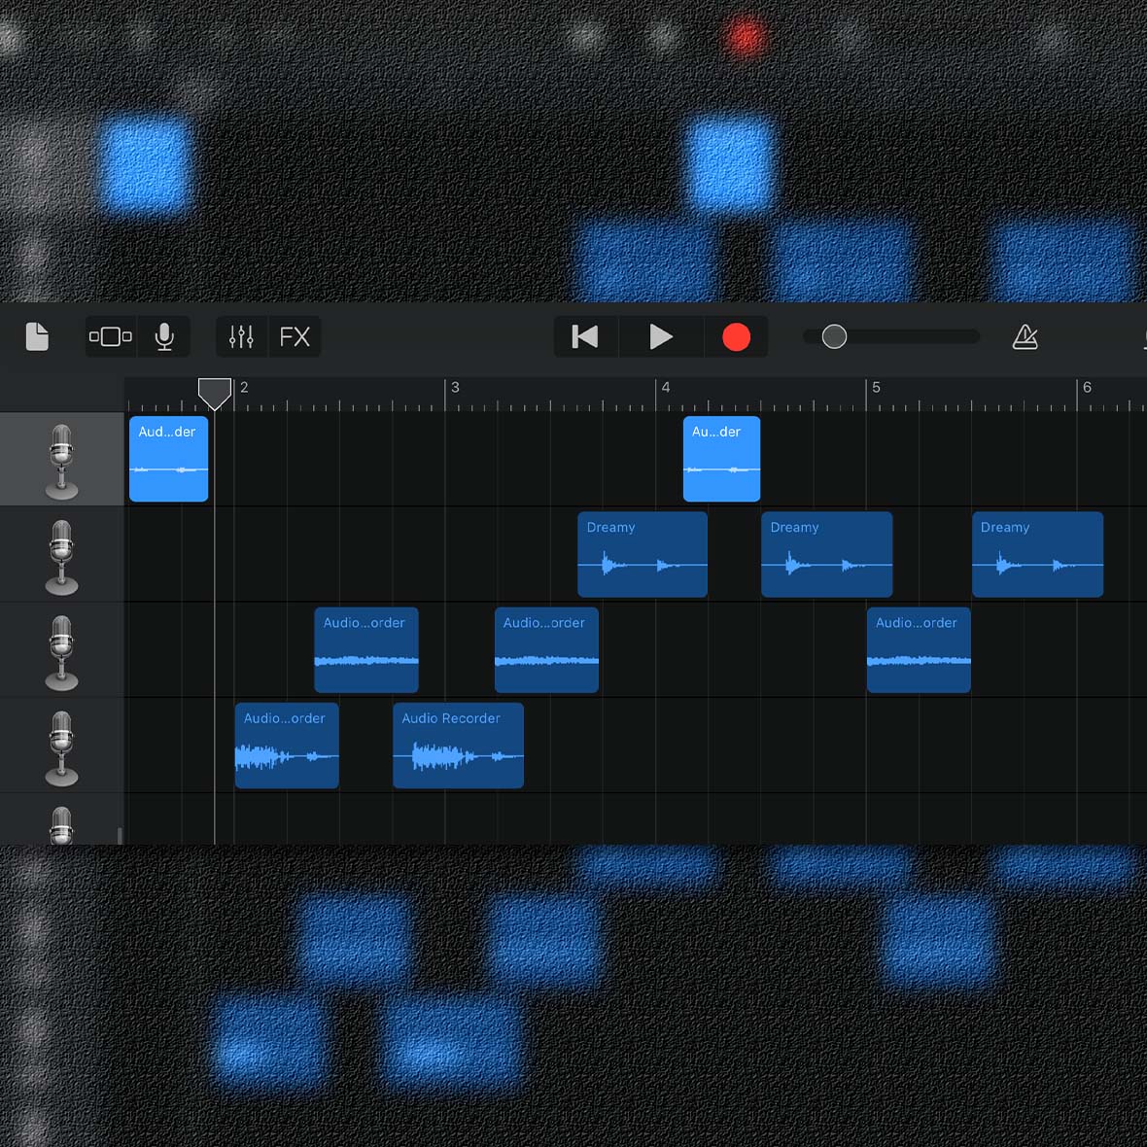Click bar 4 on the ruler
The image size is (1147, 1147).
[x=666, y=388]
